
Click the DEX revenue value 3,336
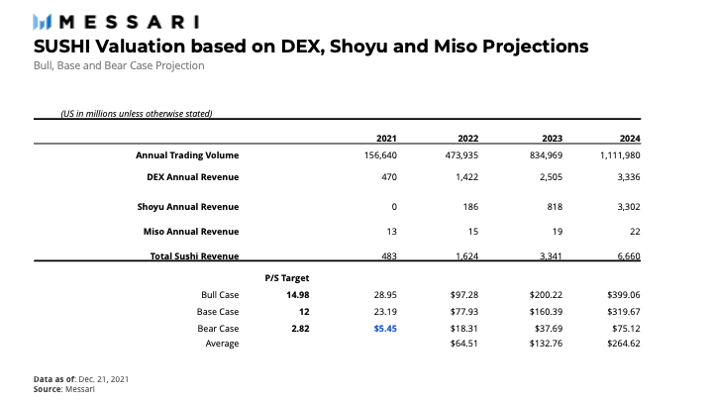[x=629, y=177]
